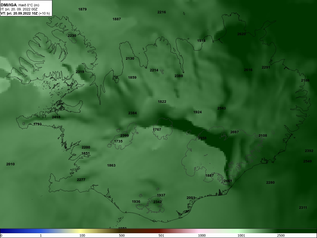Click the map value 2108
This screenshot has width=317, height=238.
[262, 136]
